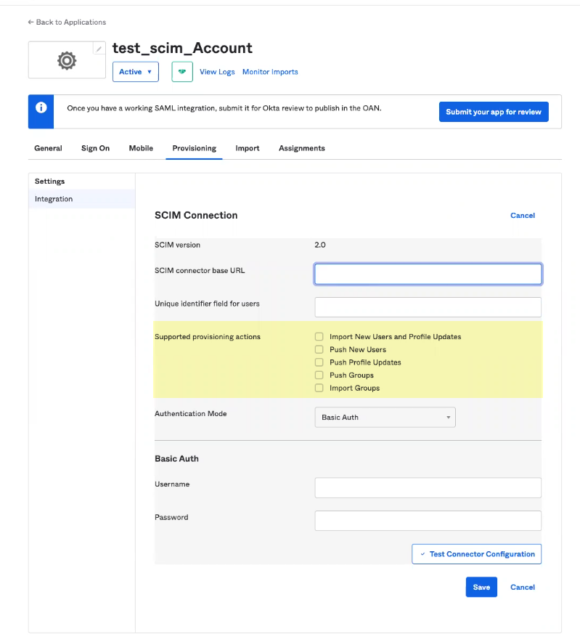Select Integration in the Settings sidebar

point(54,199)
